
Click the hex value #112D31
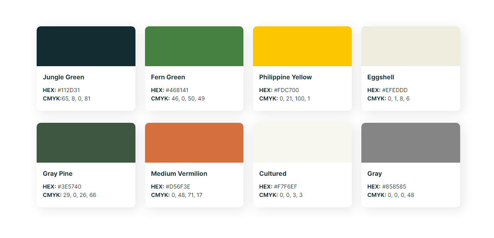pyautogui.click(x=69, y=90)
